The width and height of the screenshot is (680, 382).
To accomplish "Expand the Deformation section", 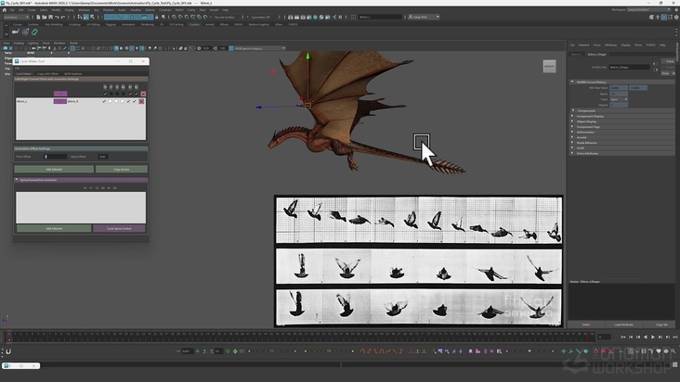I will point(572,132).
